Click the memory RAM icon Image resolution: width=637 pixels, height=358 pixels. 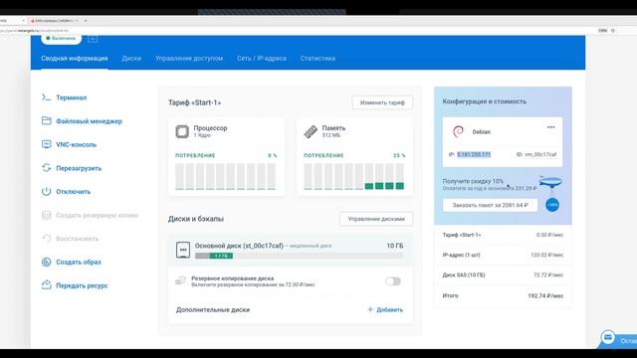coord(311,131)
